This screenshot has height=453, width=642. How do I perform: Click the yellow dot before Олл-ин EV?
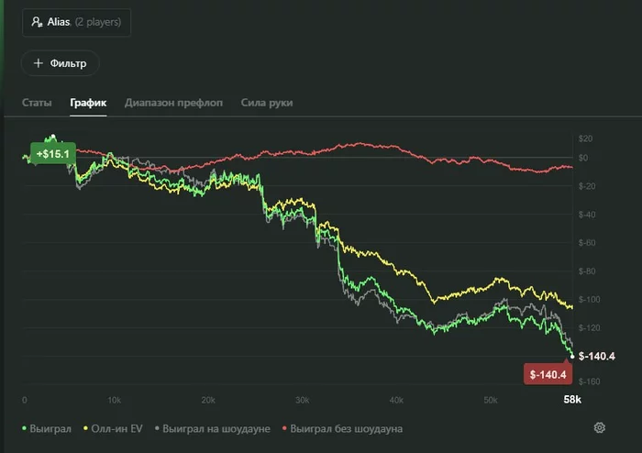[87, 428]
